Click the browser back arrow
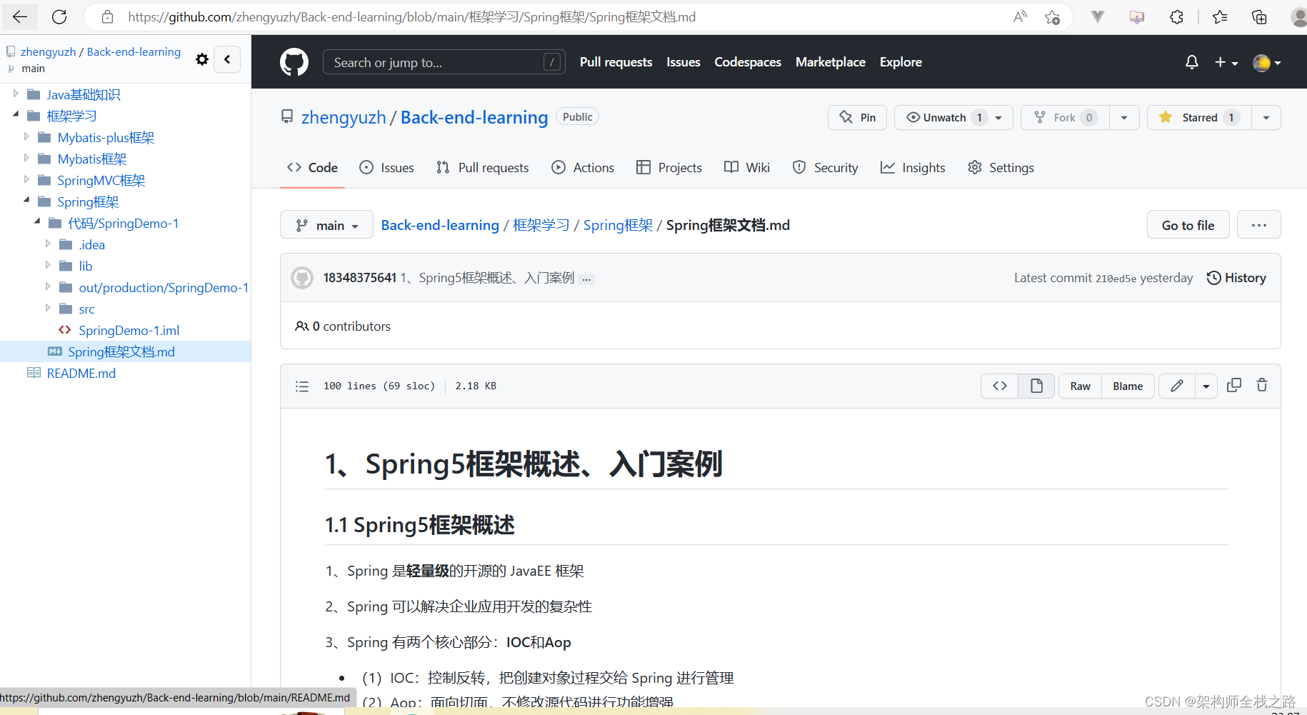 20,17
